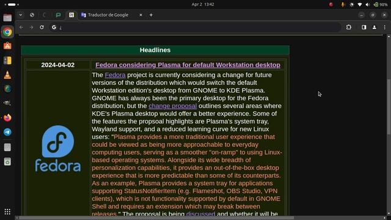Screen dimensions: 391x220
Task: Open the Activities workspace indicator
Action: (x=12, y=4)
